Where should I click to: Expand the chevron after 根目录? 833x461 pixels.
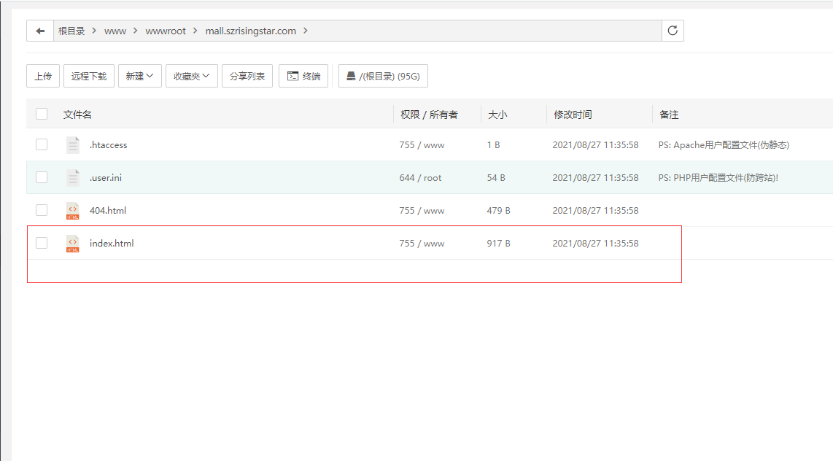pyautogui.click(x=94, y=31)
